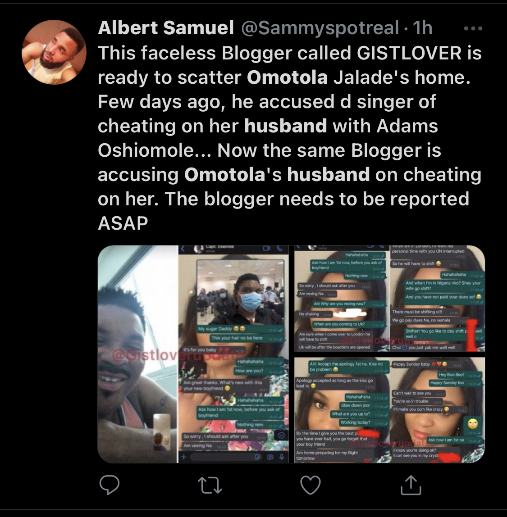Reply to Albert Samuel's tweet
Screen dimensions: 507x517
(109, 485)
